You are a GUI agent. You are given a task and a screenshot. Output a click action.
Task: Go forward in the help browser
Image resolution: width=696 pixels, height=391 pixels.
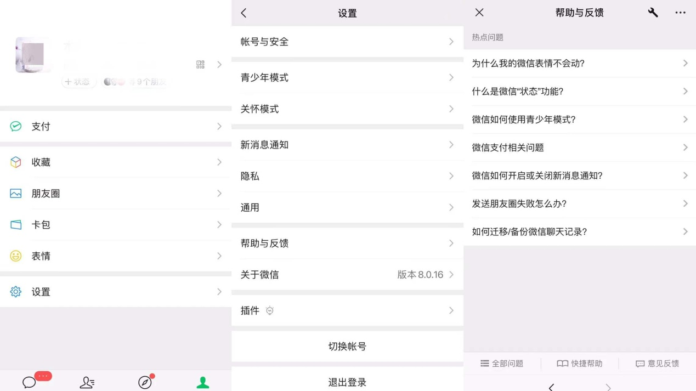(608, 387)
